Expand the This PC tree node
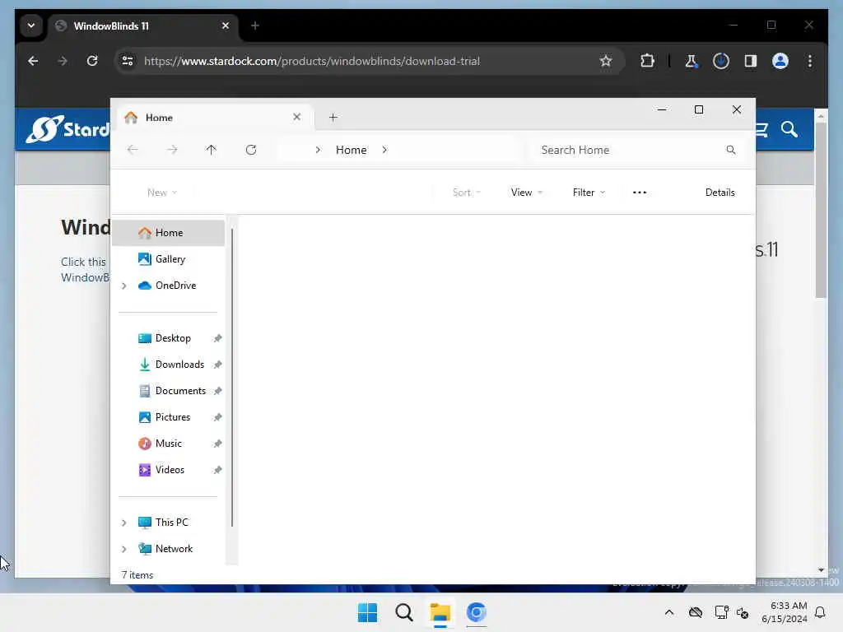This screenshot has width=843, height=632. tap(123, 523)
